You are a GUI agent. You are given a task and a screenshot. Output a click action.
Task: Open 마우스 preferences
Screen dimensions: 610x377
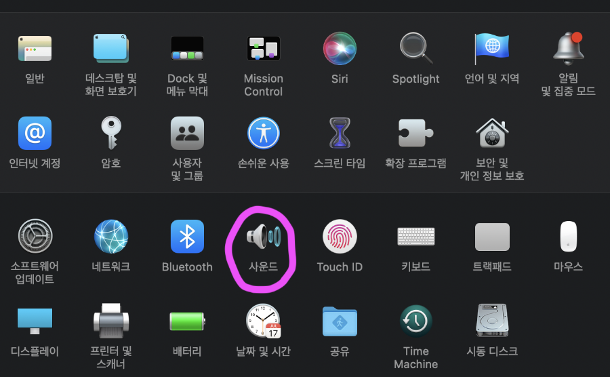click(x=569, y=237)
